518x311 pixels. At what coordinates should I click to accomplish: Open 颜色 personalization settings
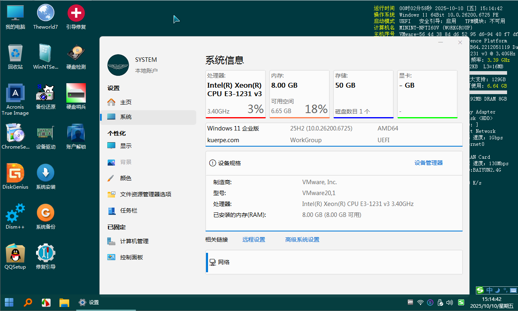[x=125, y=178]
